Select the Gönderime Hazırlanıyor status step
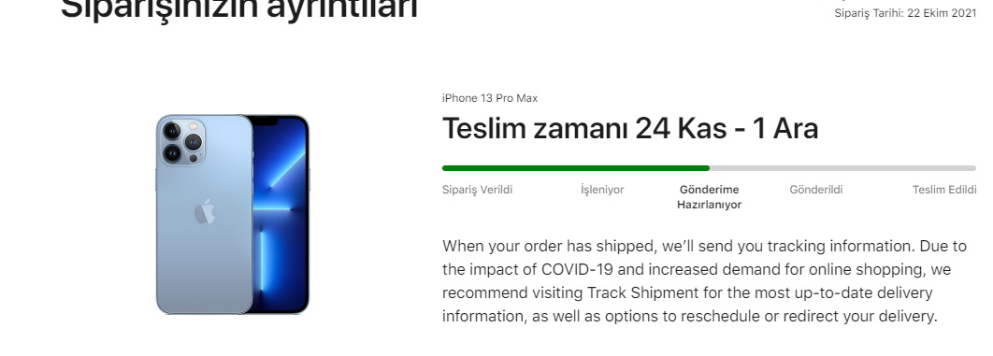 click(x=710, y=197)
